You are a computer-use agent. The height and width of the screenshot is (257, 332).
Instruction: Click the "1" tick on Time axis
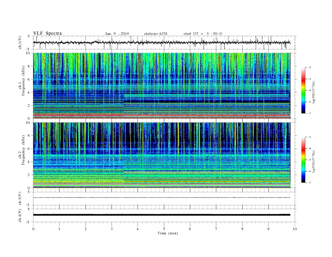coord(59,229)
